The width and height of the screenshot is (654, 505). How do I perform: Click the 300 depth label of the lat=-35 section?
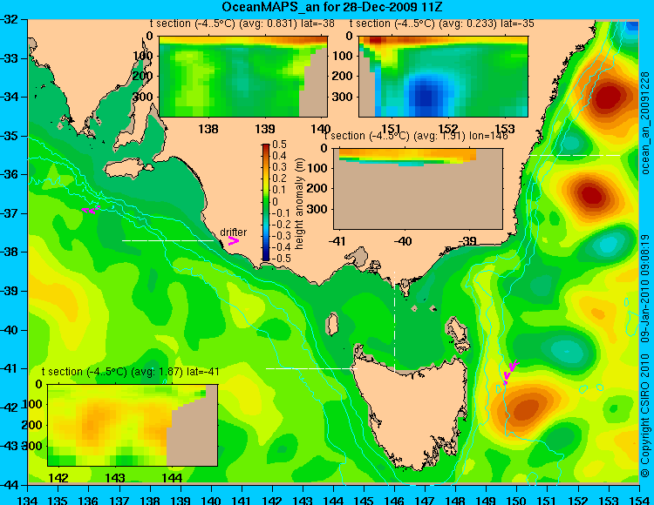click(x=343, y=97)
